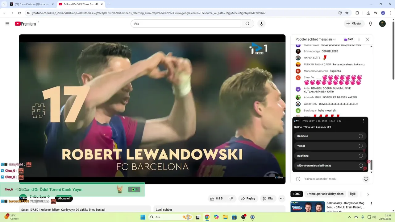Start voice search with microphone icon
395x222 pixels.
click(x=261, y=24)
